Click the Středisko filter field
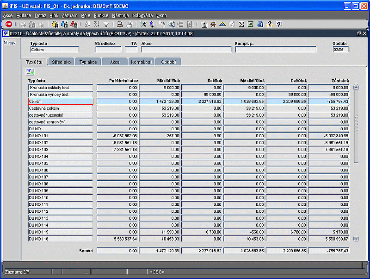Viewport: 370px width, 279px height. 108,50
